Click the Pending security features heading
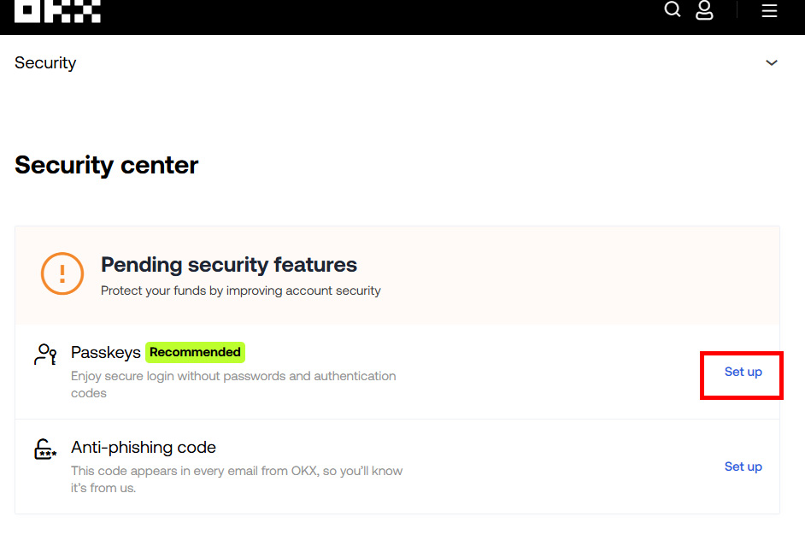Screen dimensions: 805x546 pos(229,265)
